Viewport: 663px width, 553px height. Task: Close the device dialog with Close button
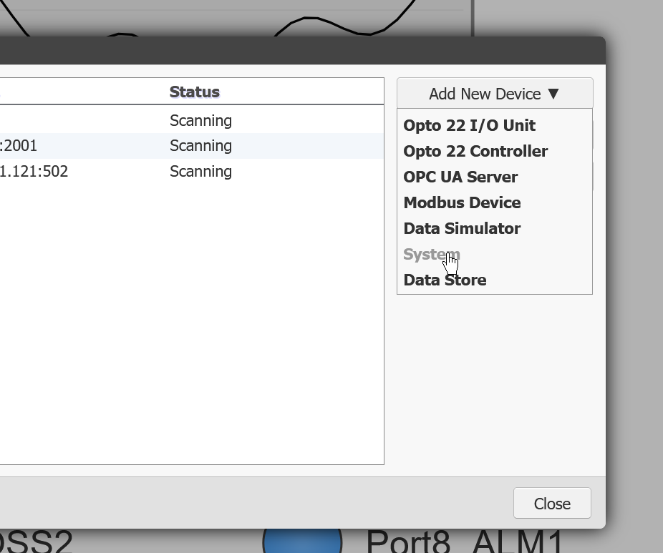[x=552, y=503]
